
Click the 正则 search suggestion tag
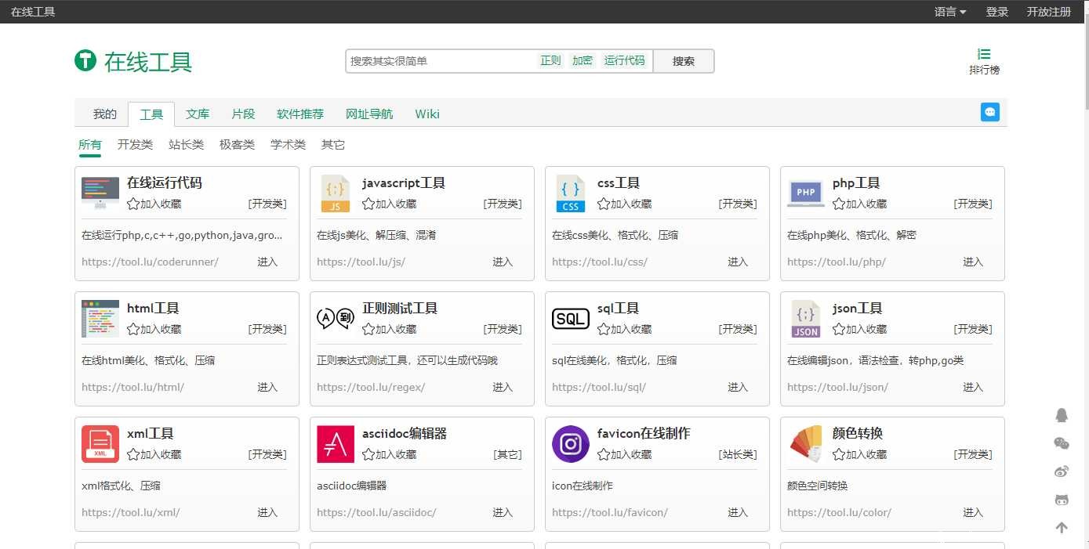pos(550,60)
